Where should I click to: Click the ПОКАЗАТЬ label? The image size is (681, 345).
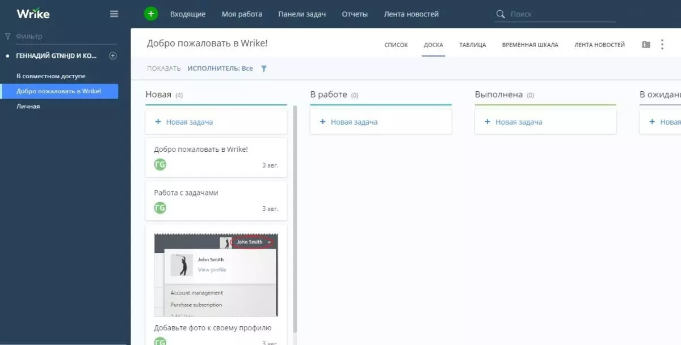click(163, 69)
